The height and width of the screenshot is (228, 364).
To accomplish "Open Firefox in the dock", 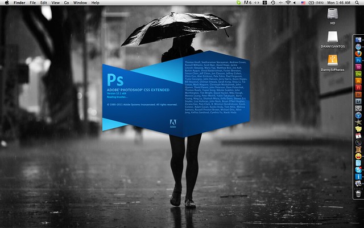I will pyautogui.click(x=358, y=54).
